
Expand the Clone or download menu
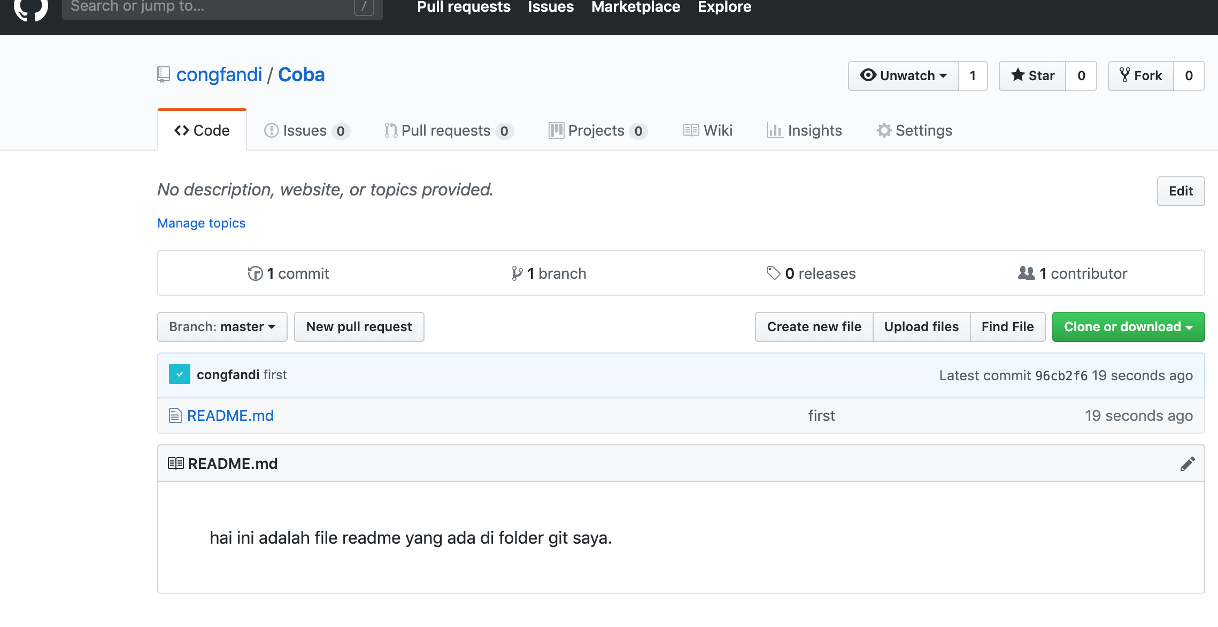pyautogui.click(x=1128, y=327)
